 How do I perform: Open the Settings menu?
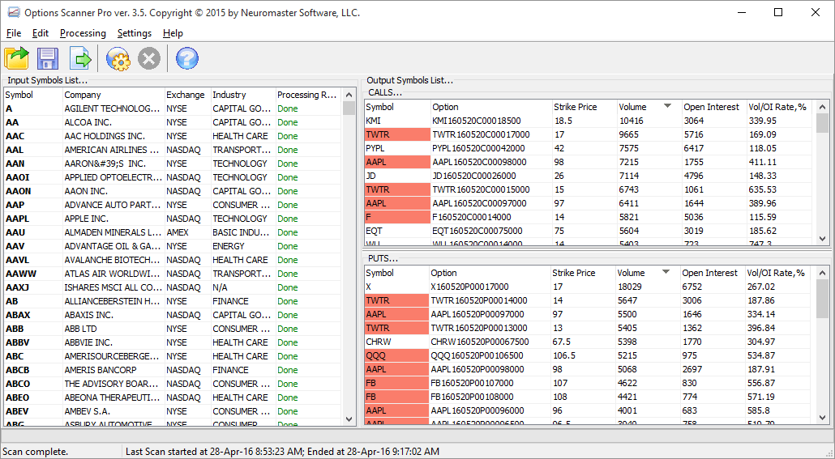pyautogui.click(x=135, y=33)
